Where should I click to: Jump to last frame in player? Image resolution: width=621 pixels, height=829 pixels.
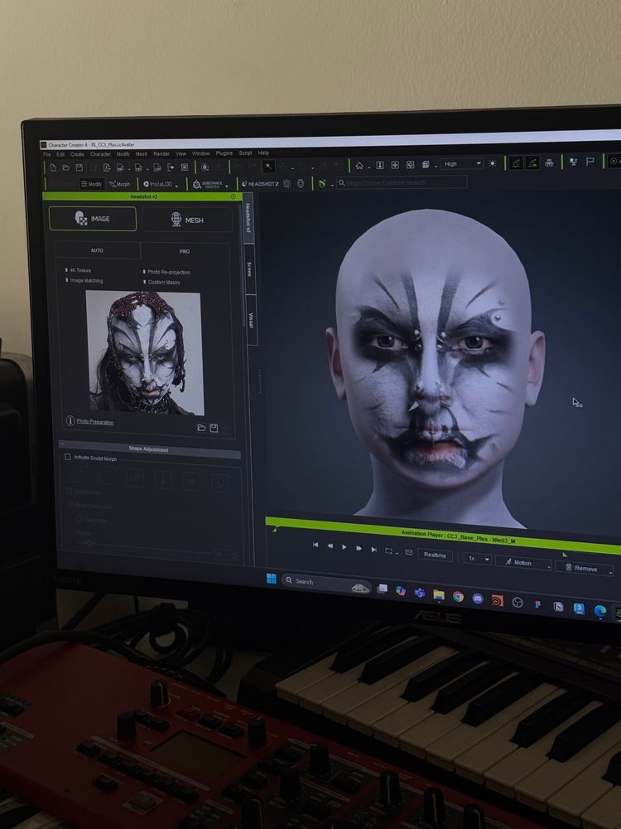(x=374, y=550)
